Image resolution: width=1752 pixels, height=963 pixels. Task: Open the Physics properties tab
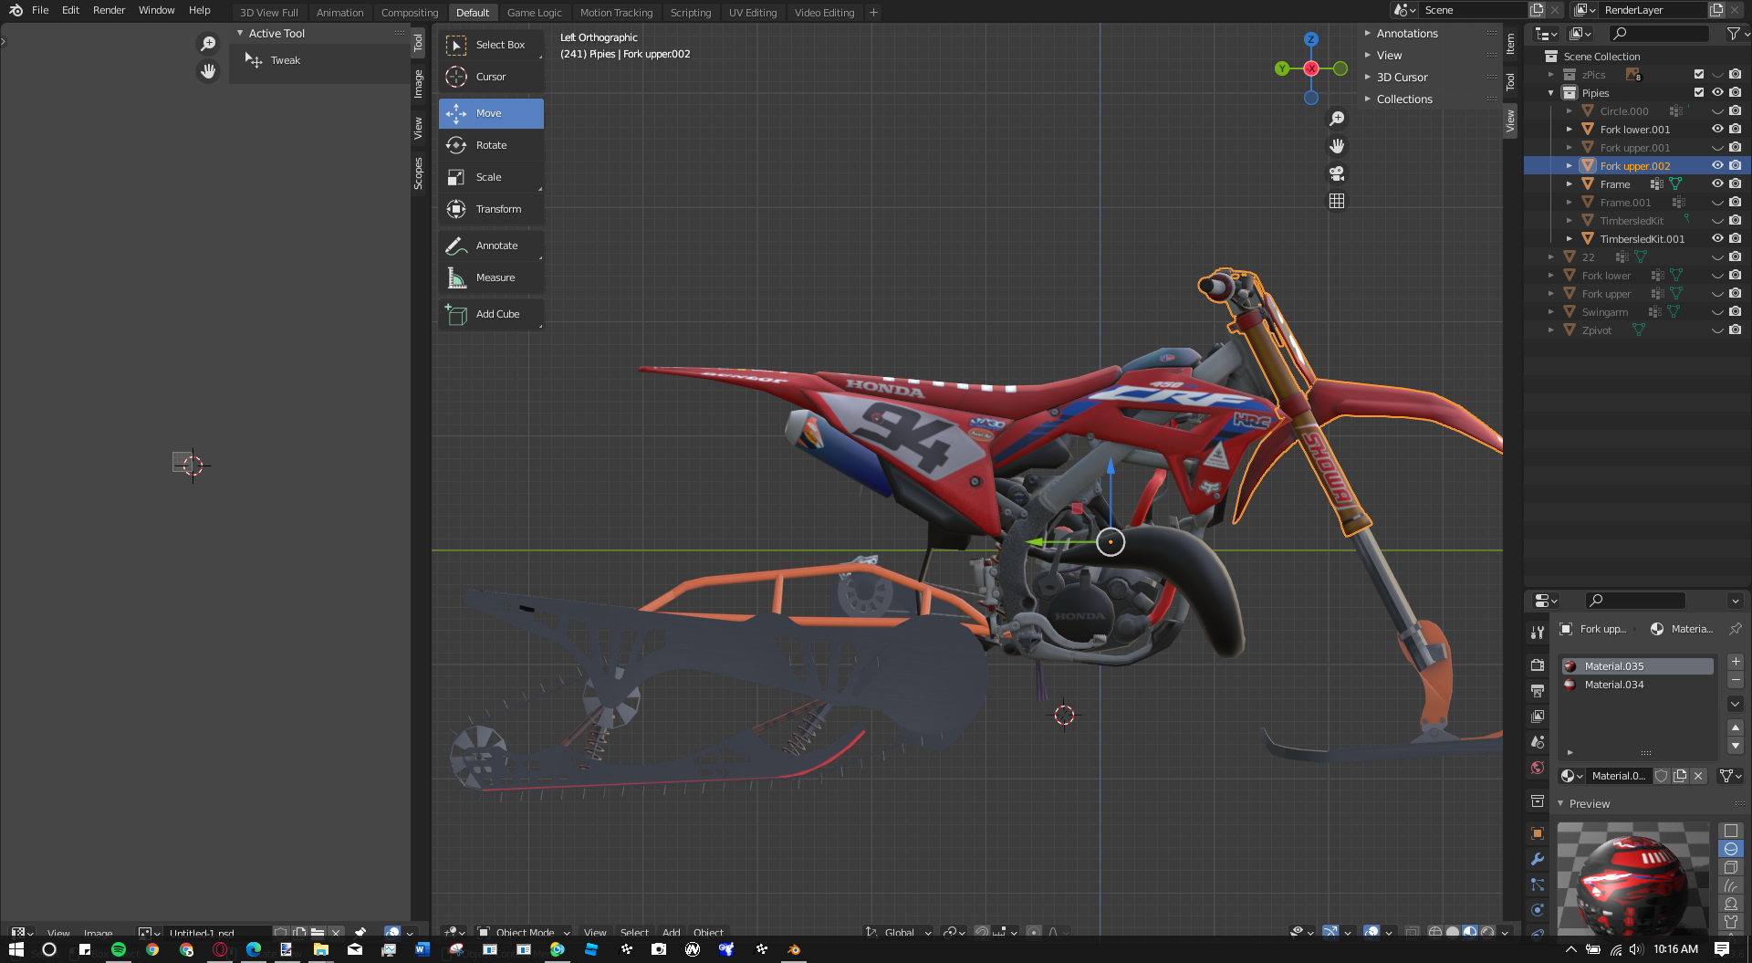1538,910
